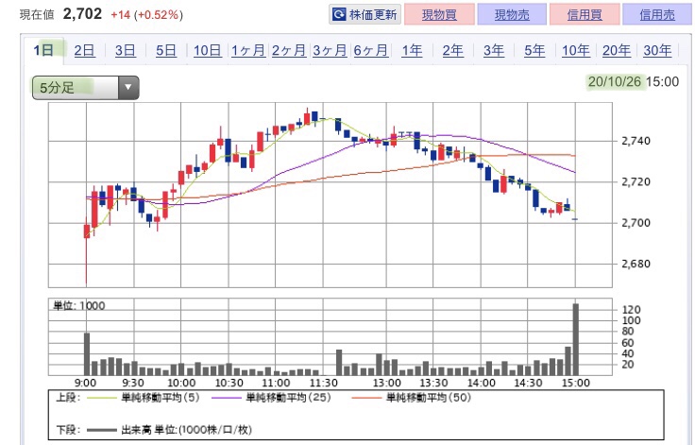This screenshot has width=695, height=445.
Task: Open the 信用売 order link
Action: 657,14
